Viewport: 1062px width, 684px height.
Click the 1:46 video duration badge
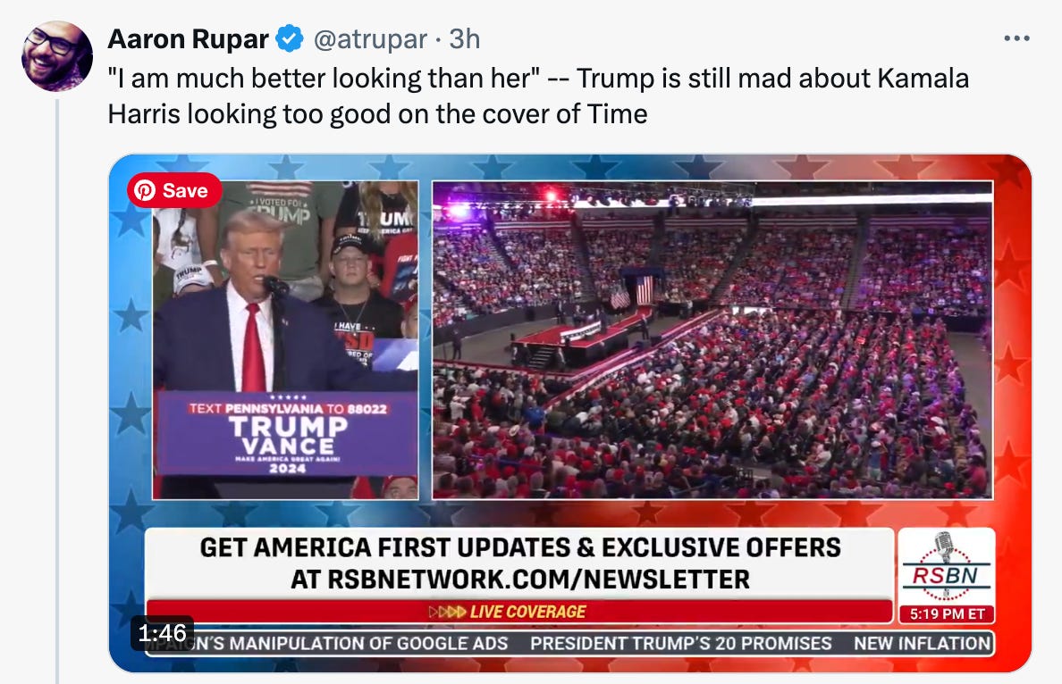[x=163, y=633]
